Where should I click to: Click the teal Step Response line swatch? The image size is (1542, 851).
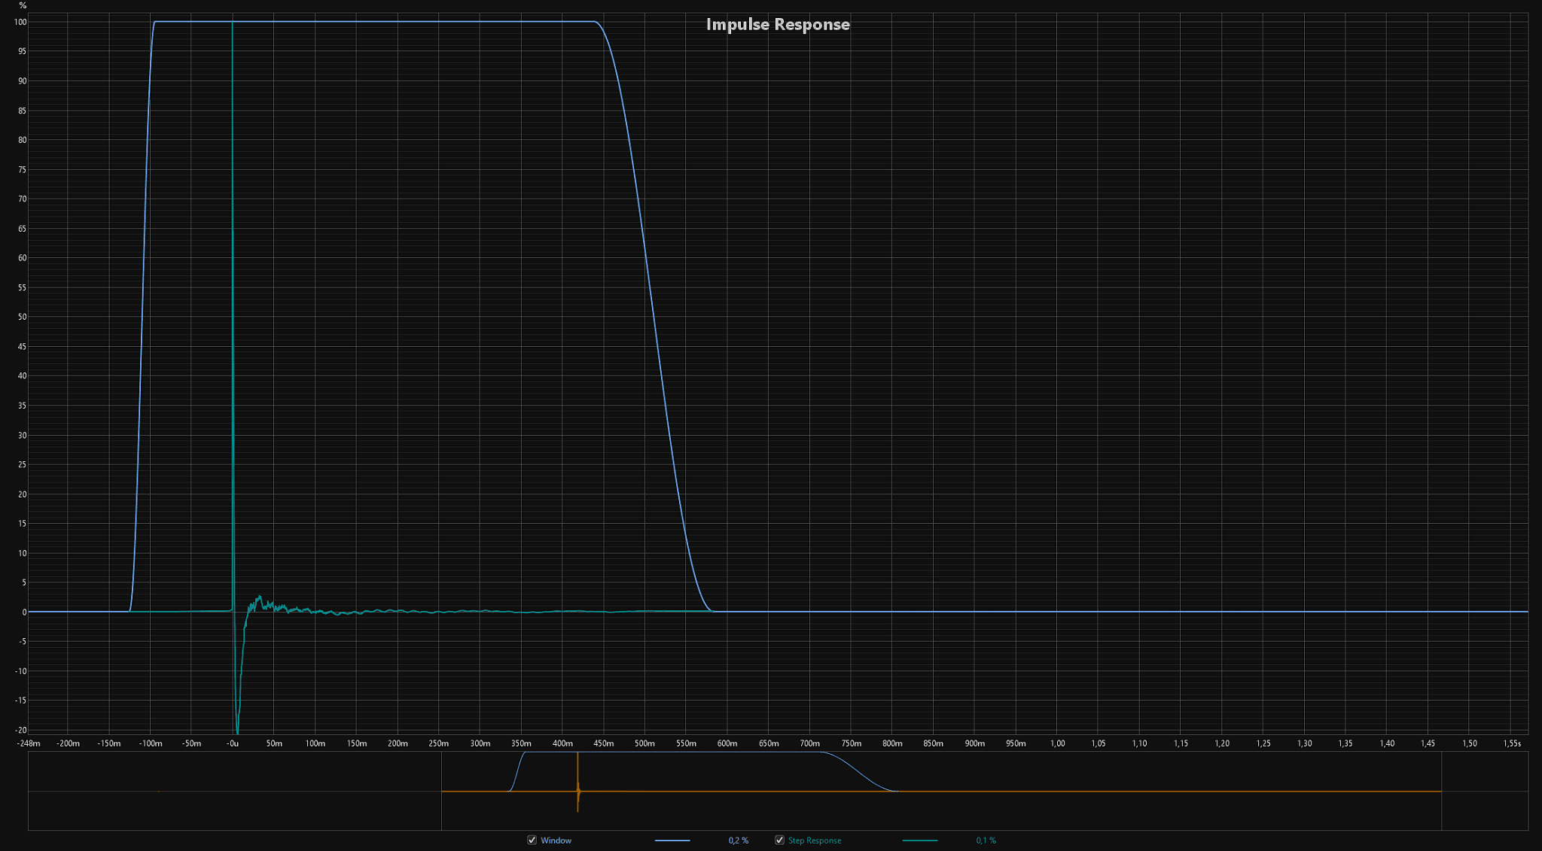pyautogui.click(x=920, y=840)
